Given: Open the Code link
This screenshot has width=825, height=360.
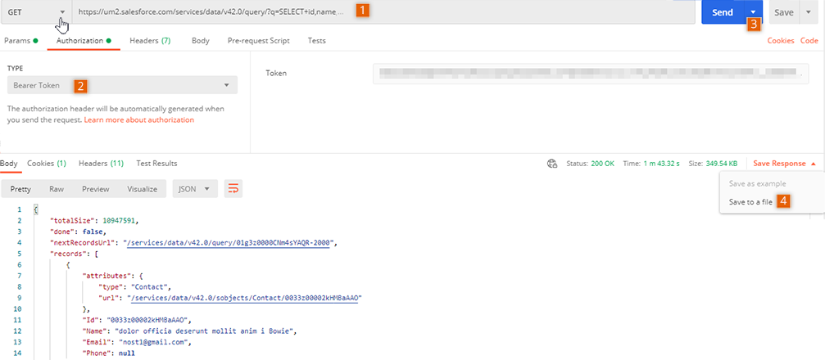Looking at the screenshot, I should (809, 40).
